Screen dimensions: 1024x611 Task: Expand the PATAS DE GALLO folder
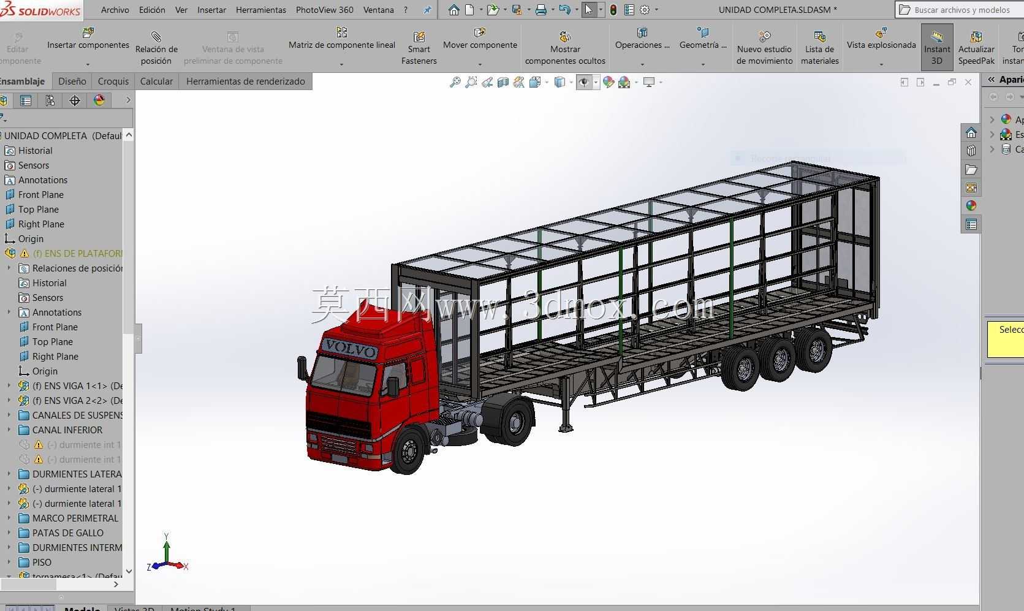click(9, 533)
